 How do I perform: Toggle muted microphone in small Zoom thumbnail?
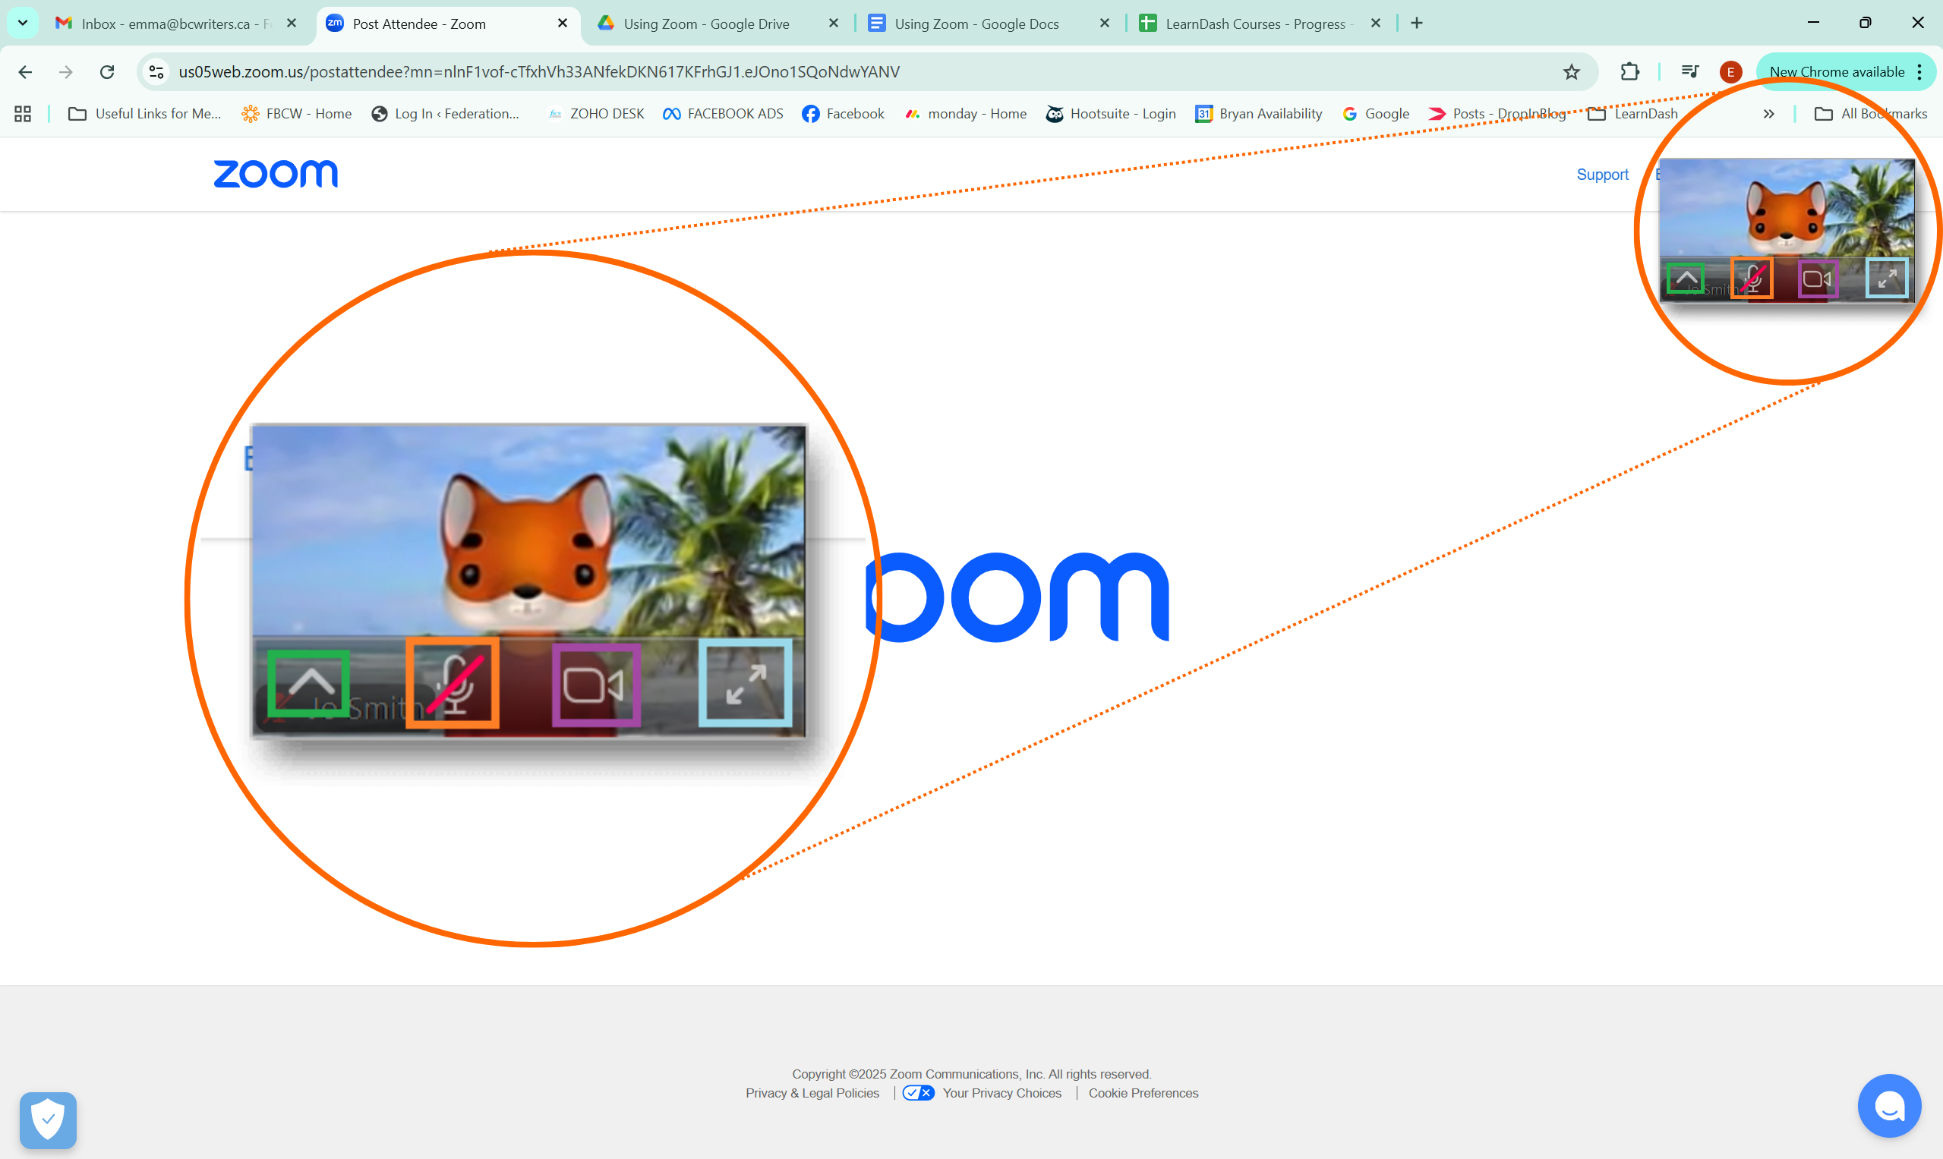1752,279
